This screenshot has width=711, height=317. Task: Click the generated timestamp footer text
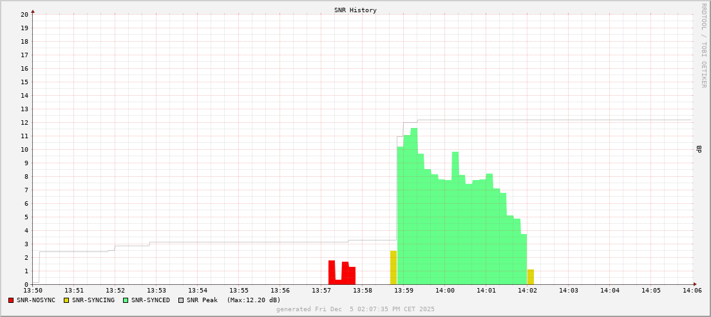[x=355, y=309]
